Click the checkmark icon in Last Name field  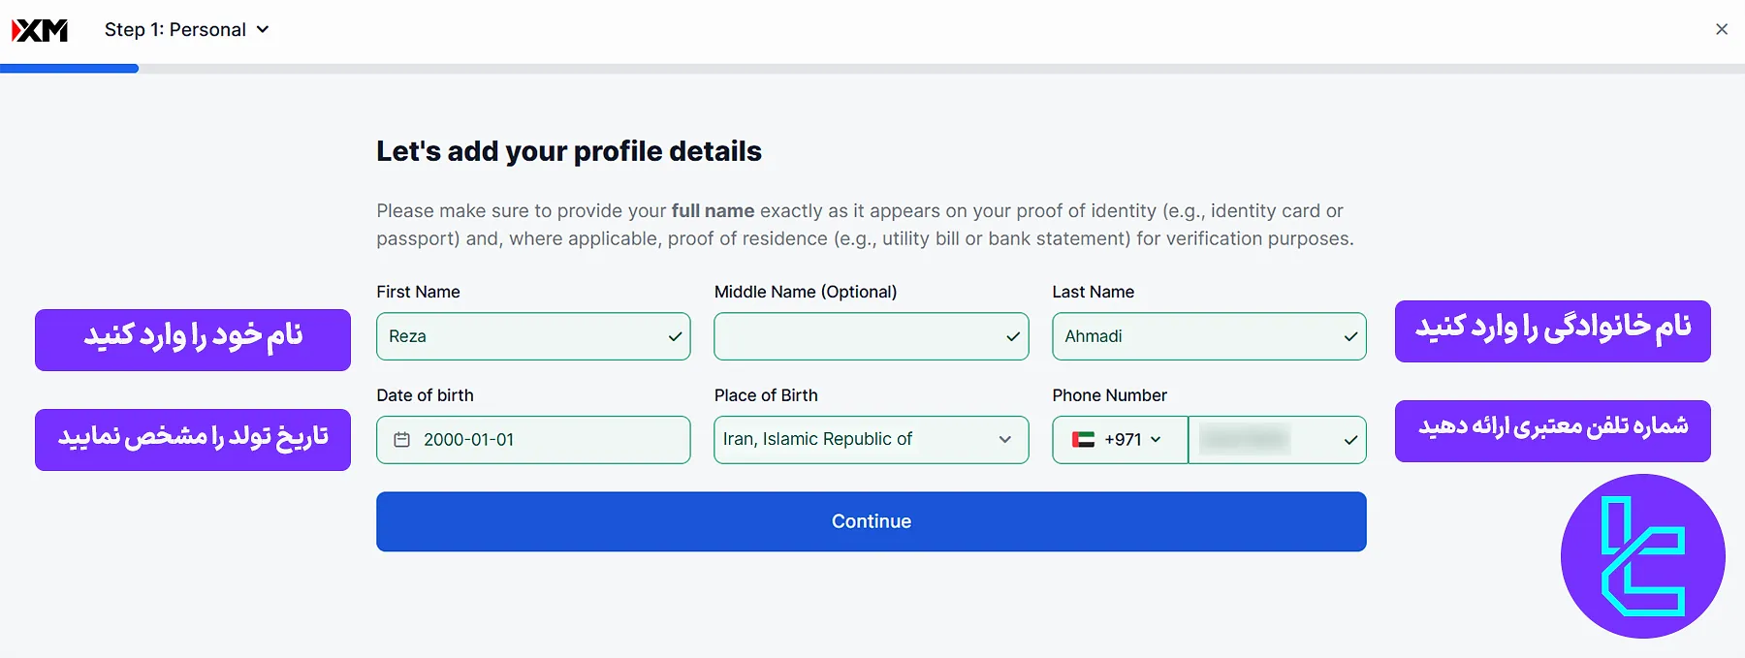[x=1350, y=337]
